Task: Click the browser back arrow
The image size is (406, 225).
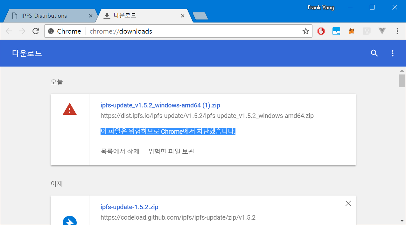Action: click(x=9, y=31)
